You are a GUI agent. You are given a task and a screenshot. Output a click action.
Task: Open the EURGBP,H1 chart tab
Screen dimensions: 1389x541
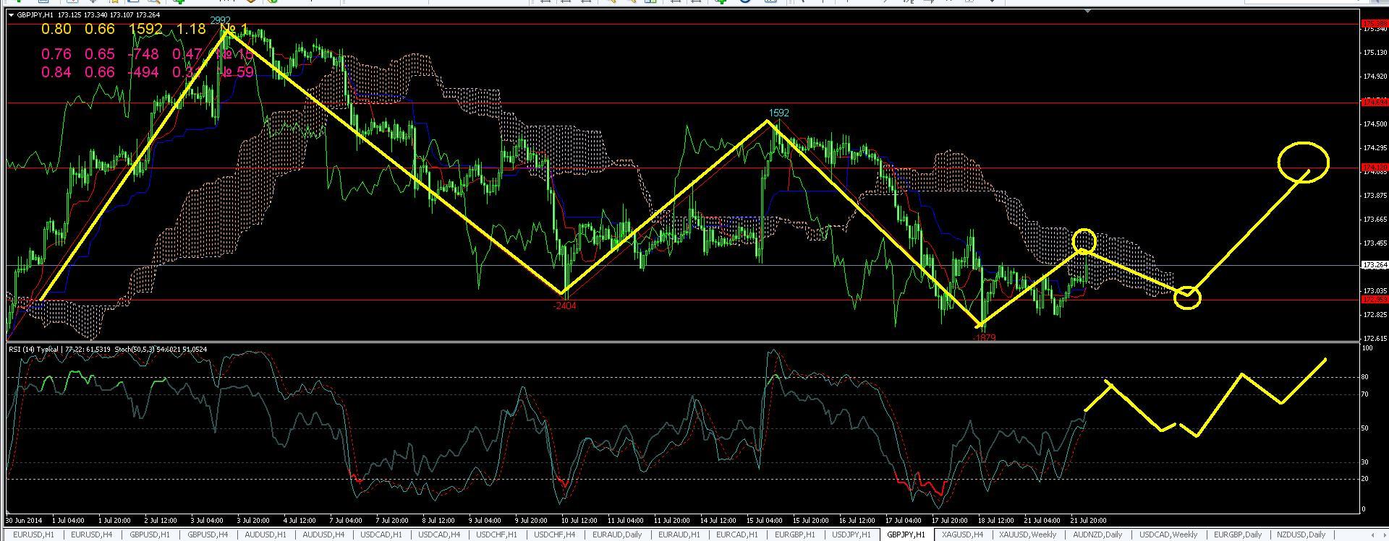(794, 534)
